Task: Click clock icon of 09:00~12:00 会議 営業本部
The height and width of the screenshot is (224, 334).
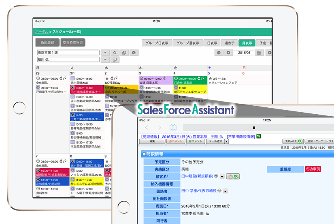Action: (x=141, y=79)
